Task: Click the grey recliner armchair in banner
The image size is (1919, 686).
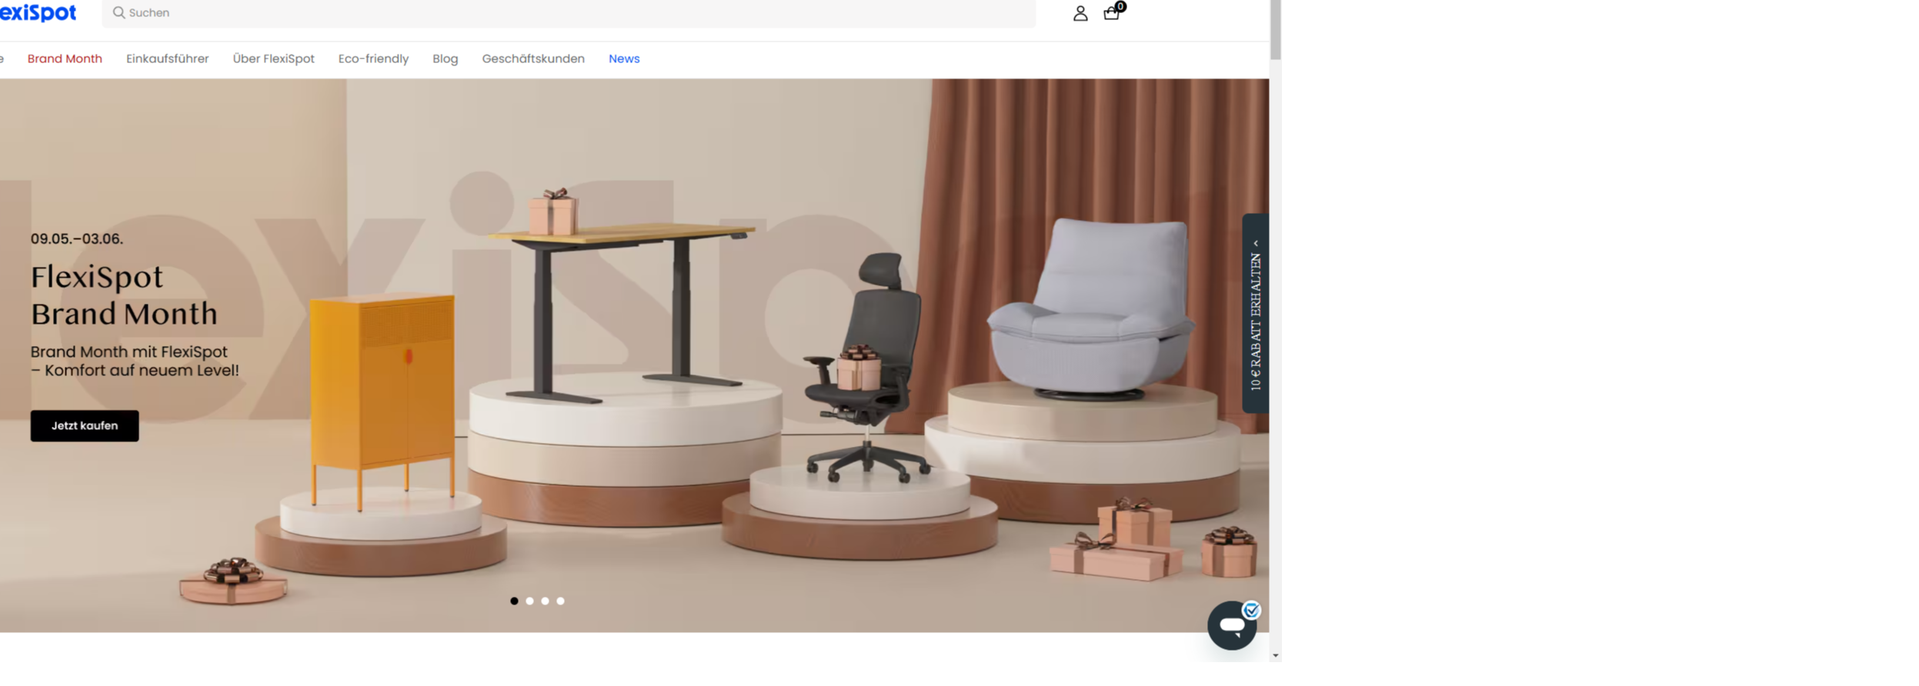Action: coord(1090,308)
